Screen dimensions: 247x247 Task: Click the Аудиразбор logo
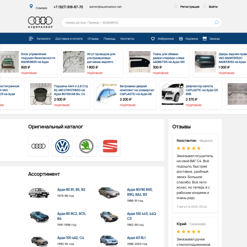point(40,22)
